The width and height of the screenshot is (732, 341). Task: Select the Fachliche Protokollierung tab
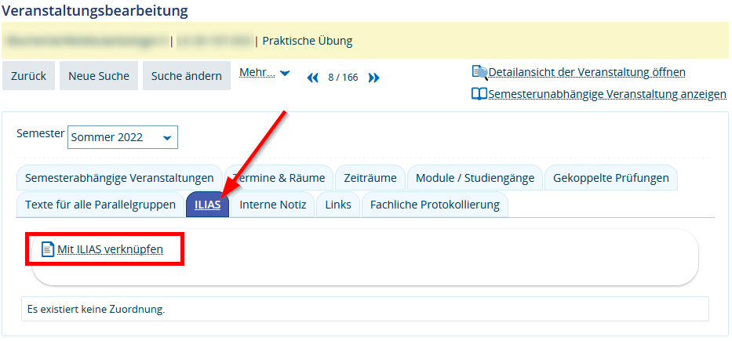435,205
